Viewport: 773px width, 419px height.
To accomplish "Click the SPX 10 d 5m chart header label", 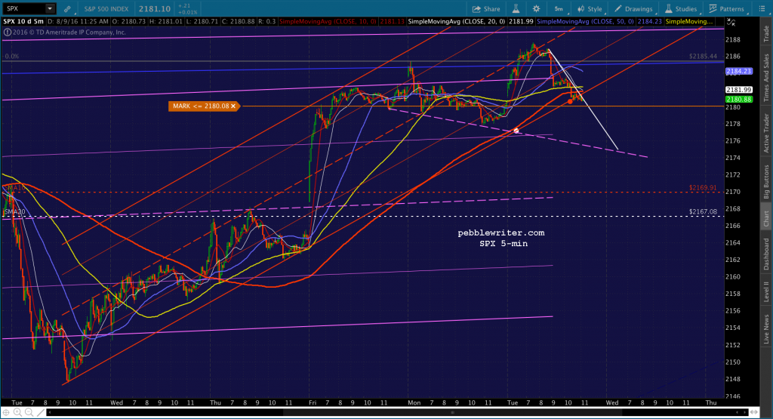I will click(23, 22).
